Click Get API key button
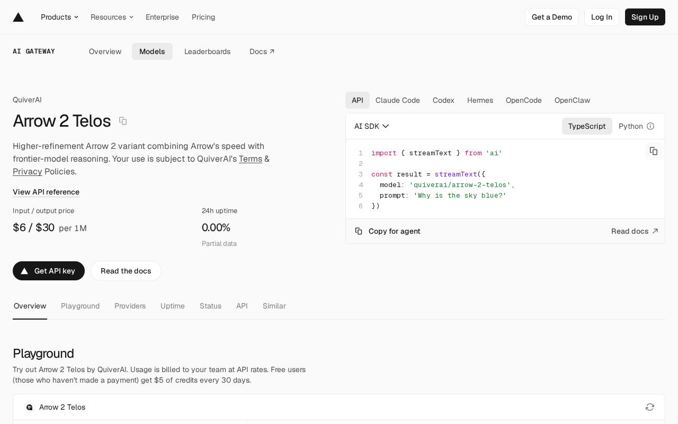The image size is (678, 424). coord(49,271)
